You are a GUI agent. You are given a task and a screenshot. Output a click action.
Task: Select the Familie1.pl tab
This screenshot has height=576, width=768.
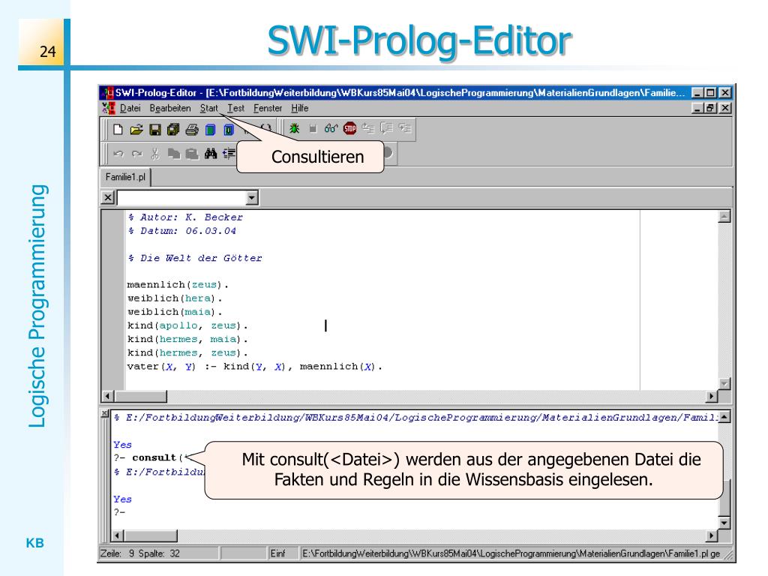pyautogui.click(x=125, y=177)
